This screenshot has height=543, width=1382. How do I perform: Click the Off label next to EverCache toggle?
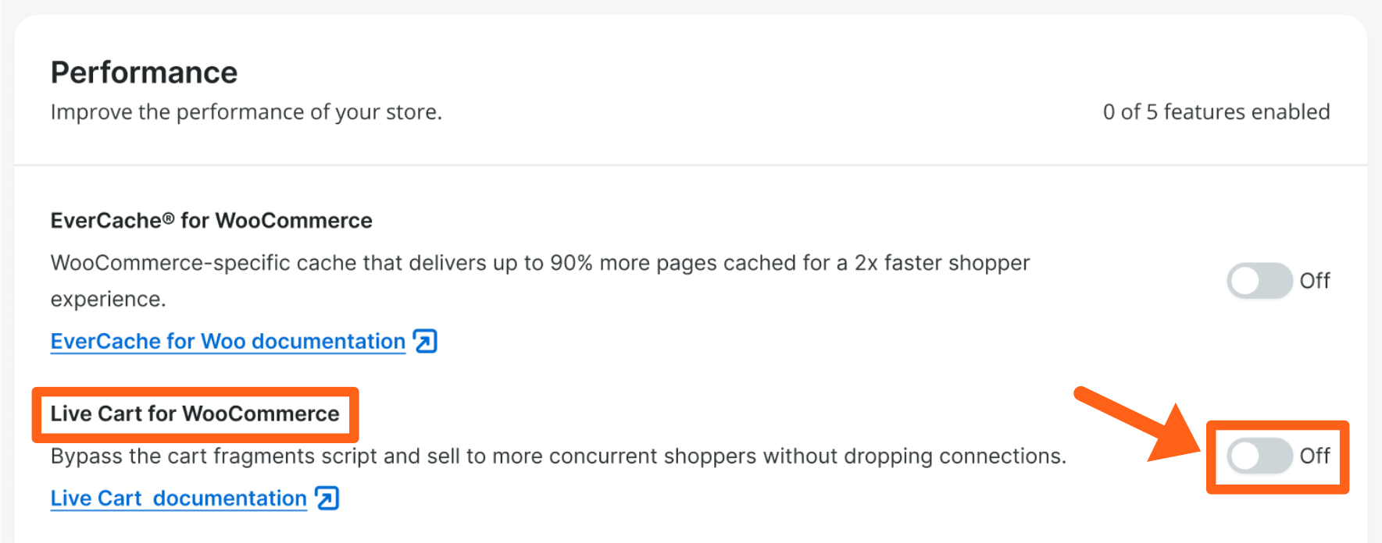click(x=1315, y=281)
